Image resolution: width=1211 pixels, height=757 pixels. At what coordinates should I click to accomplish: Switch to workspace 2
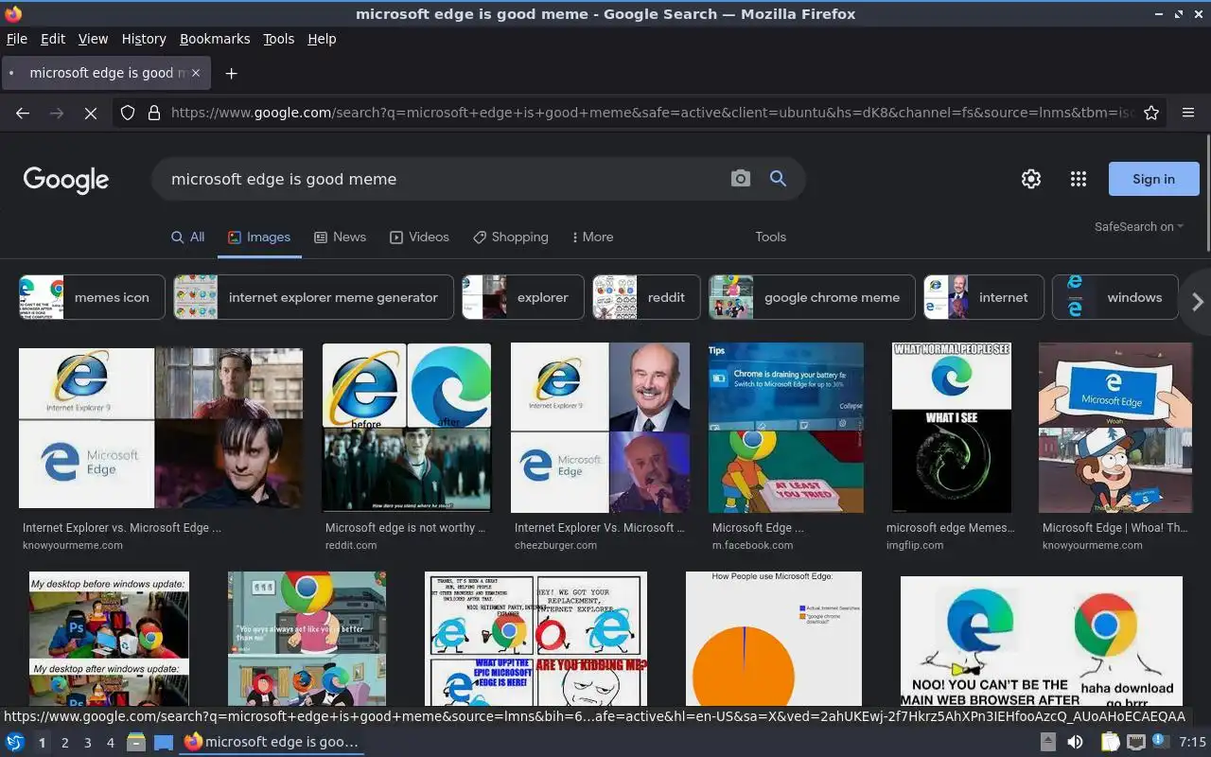pos(65,743)
